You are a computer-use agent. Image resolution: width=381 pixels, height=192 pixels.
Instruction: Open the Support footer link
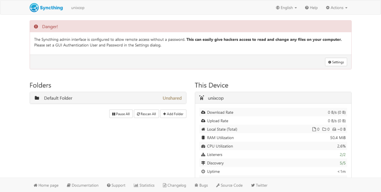[116, 185]
